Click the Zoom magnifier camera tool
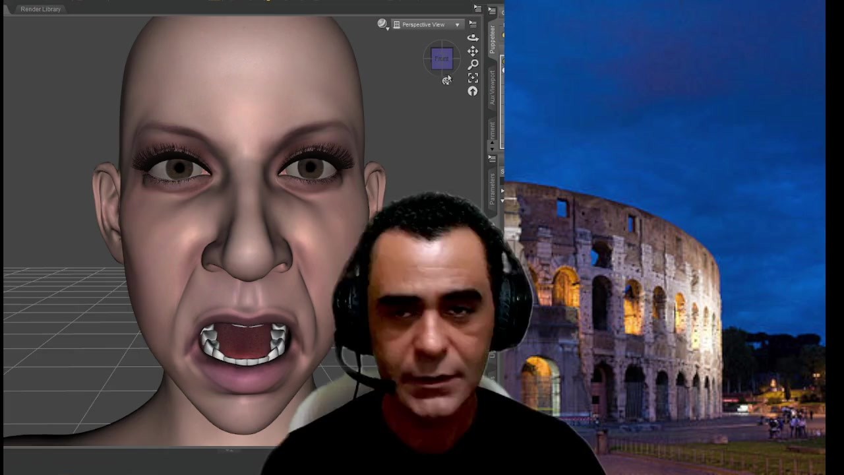This screenshot has height=475, width=844. (473, 65)
